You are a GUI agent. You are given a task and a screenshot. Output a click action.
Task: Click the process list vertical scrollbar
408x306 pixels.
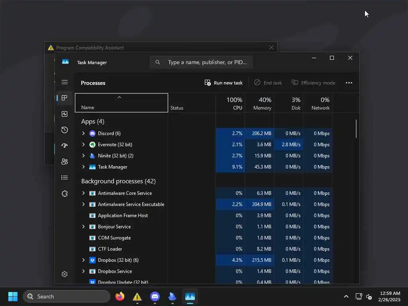click(356, 129)
